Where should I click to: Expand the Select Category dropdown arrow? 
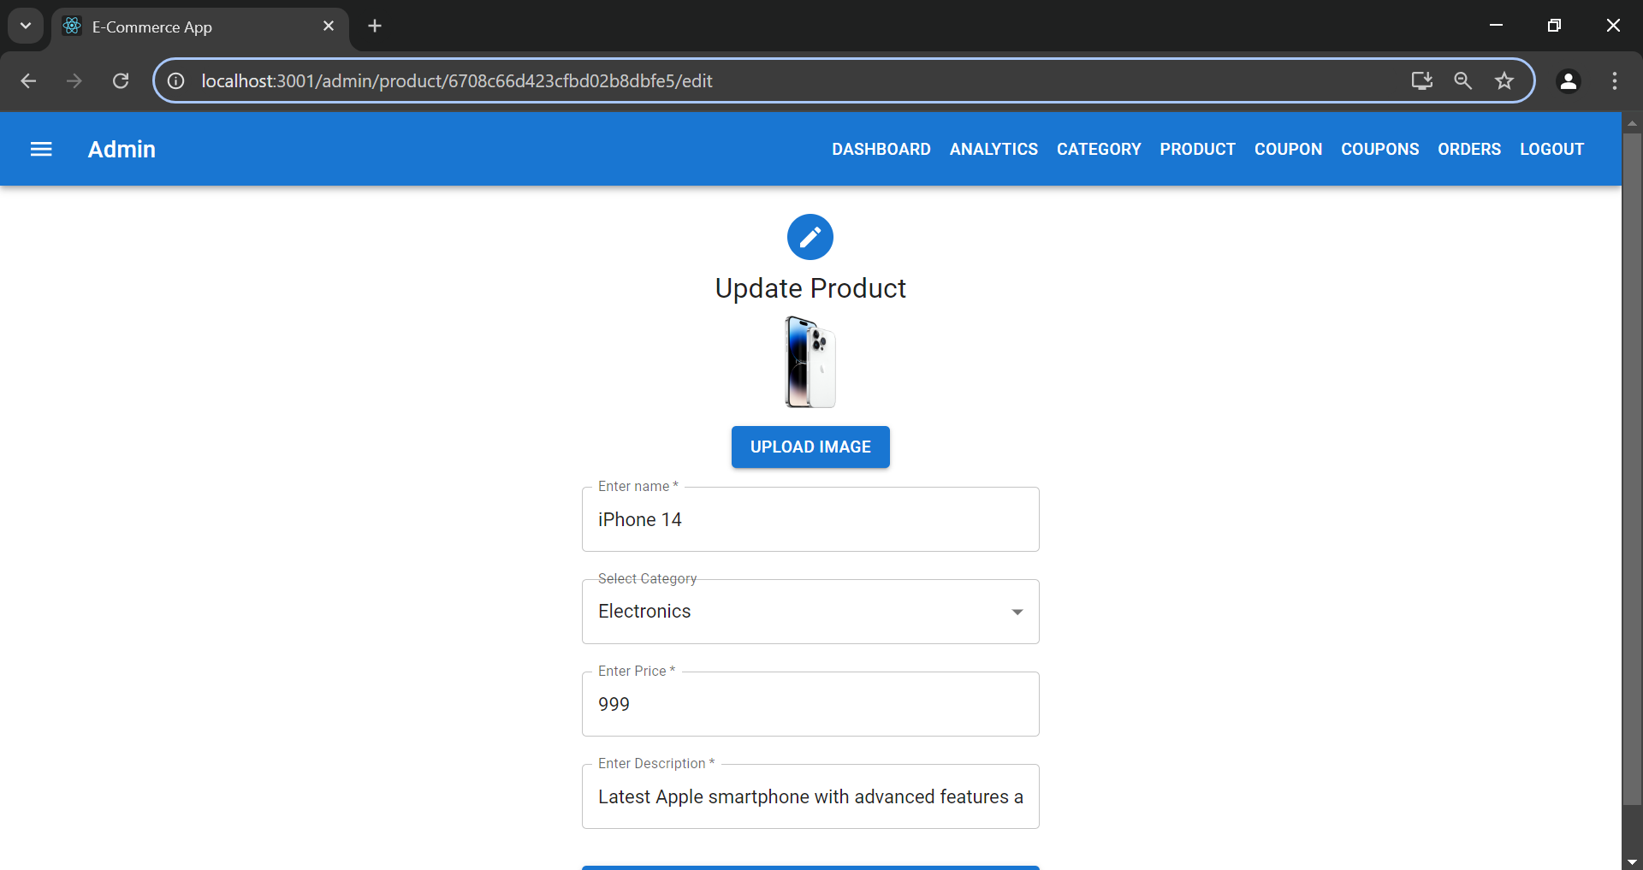(1017, 612)
